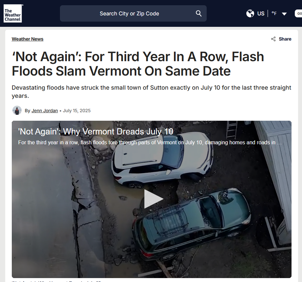The width and height of the screenshot is (302, 282).
Task: Focus the Search City or Zip Code field
Action: click(133, 13)
